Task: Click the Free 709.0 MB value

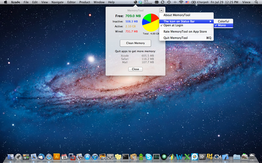Action: click(x=133, y=16)
